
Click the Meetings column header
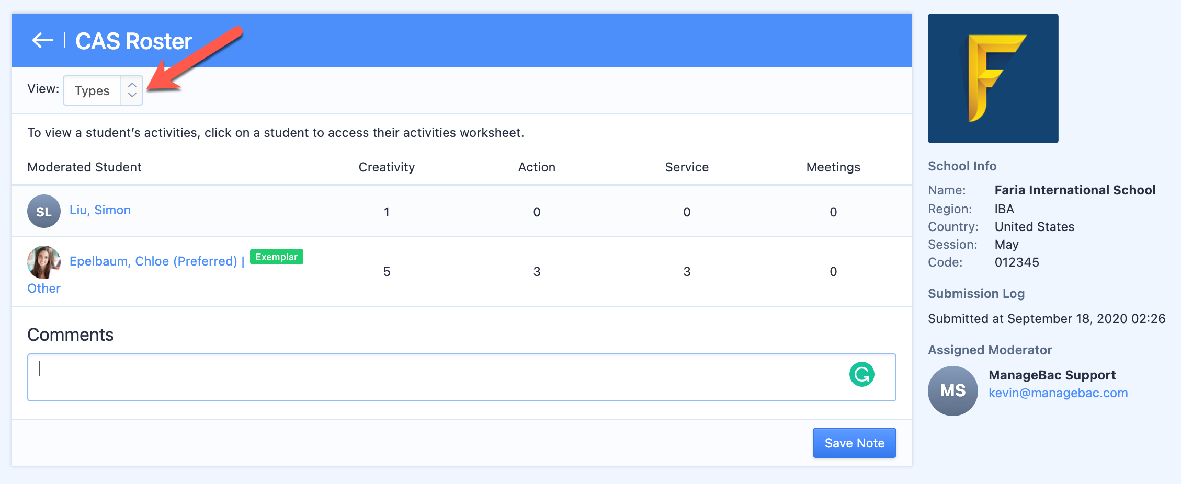833,167
